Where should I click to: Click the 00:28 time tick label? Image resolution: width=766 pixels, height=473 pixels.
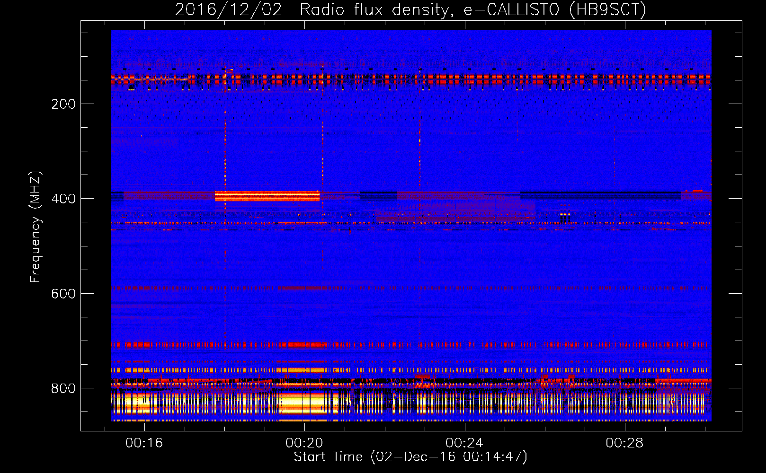pyautogui.click(x=624, y=443)
